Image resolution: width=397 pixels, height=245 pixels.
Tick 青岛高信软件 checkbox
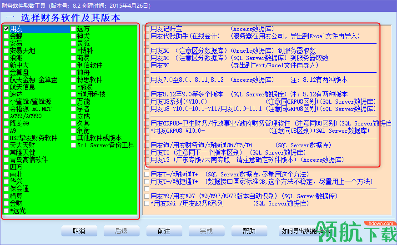click(6, 160)
